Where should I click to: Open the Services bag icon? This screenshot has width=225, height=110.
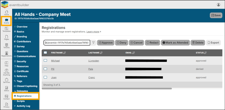(x=6, y=80)
